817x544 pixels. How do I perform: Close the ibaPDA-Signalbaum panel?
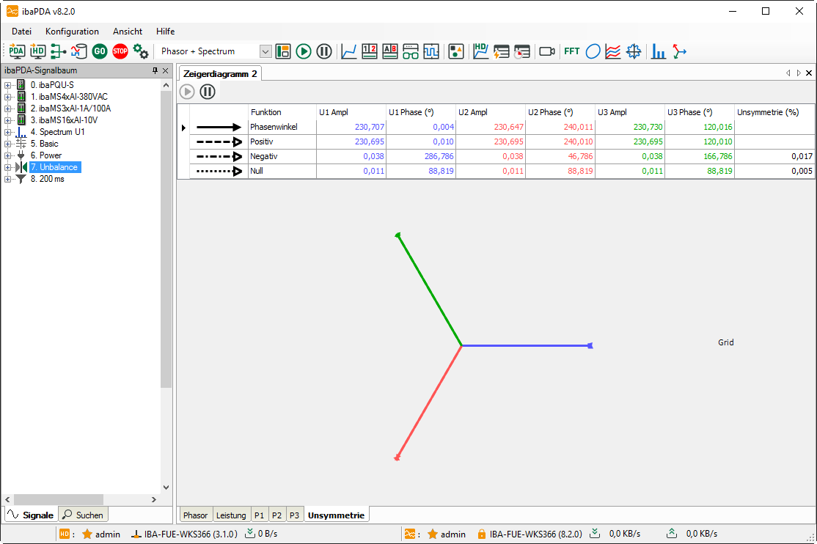[x=166, y=70]
